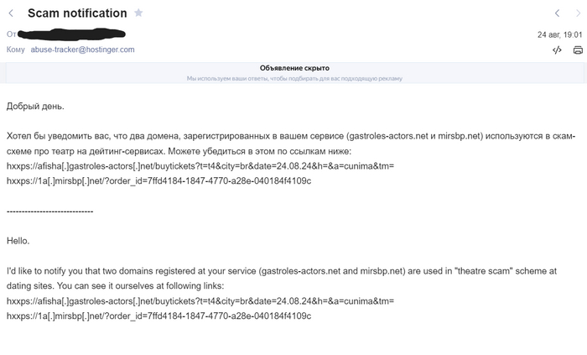Image resolution: width=587 pixels, height=355 pixels.
Task: Click the Scam notification subject title
Action: pyautogui.click(x=77, y=13)
